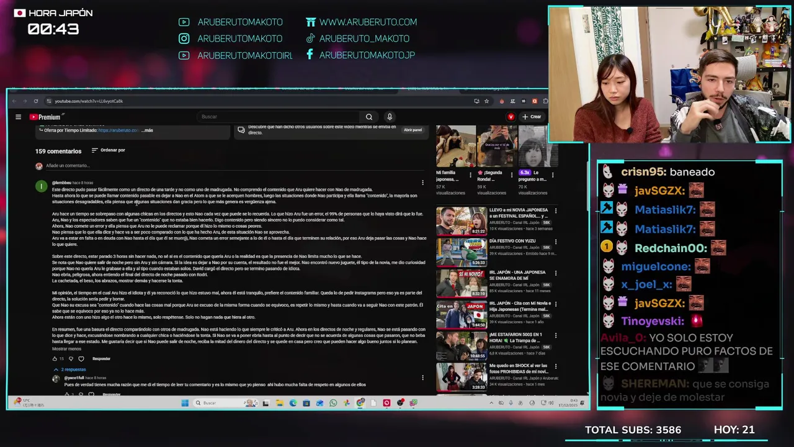Open video Cita con Mi Novia e Hija Japonesas
This screenshot has width=794, height=447.
[462, 314]
